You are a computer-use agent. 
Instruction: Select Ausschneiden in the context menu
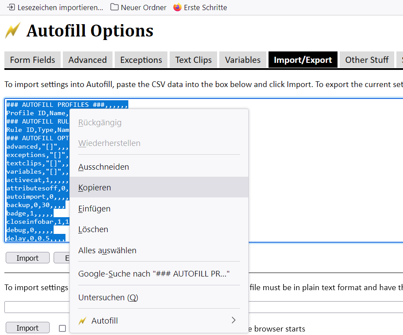pos(103,167)
